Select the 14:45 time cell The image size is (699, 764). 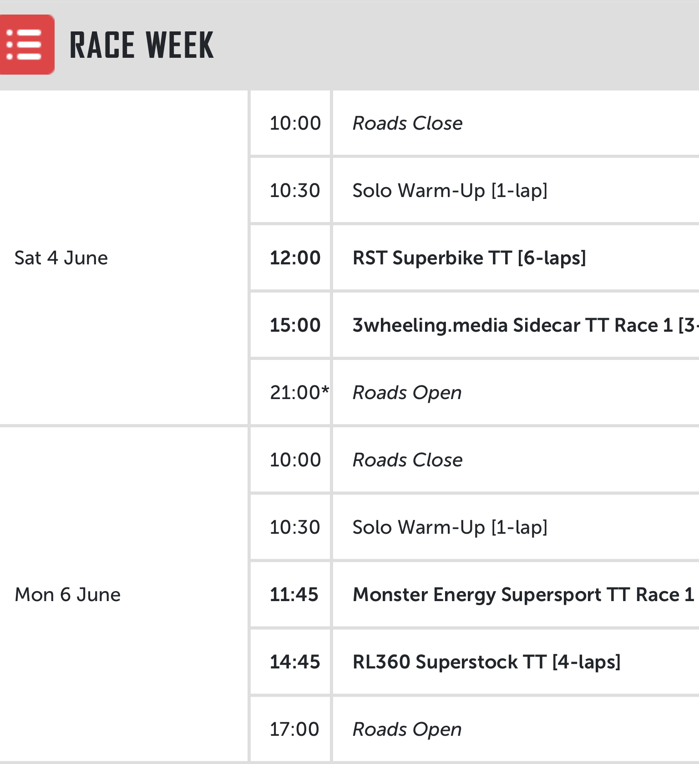290,662
